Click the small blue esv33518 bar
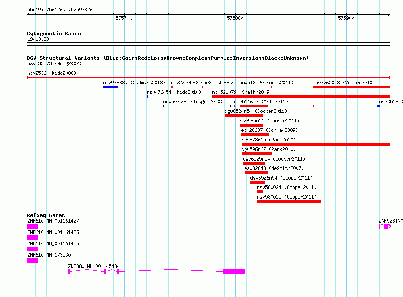403x297 pixels. (379, 106)
